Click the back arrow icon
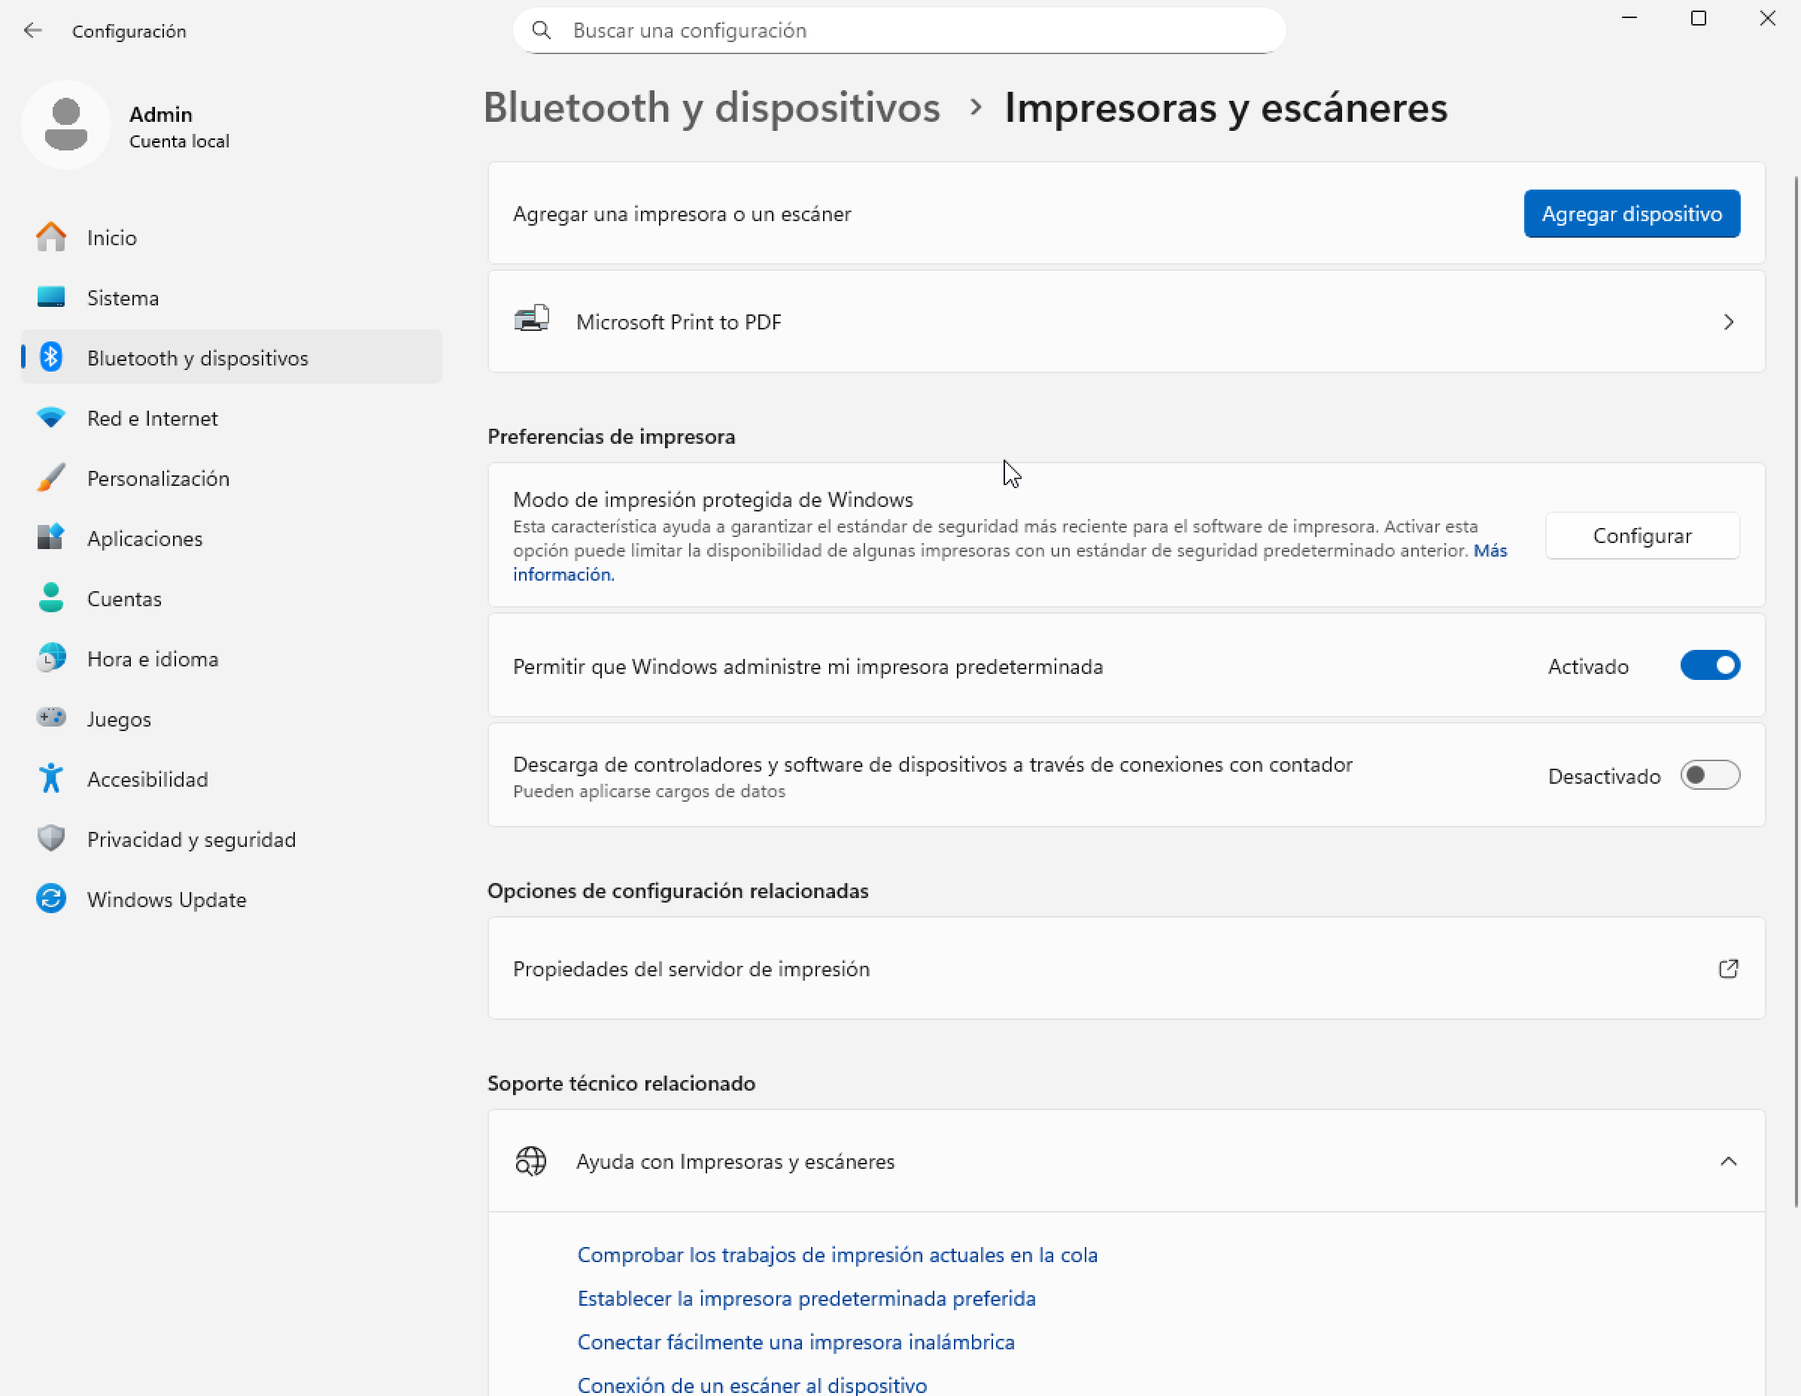 point(33,31)
